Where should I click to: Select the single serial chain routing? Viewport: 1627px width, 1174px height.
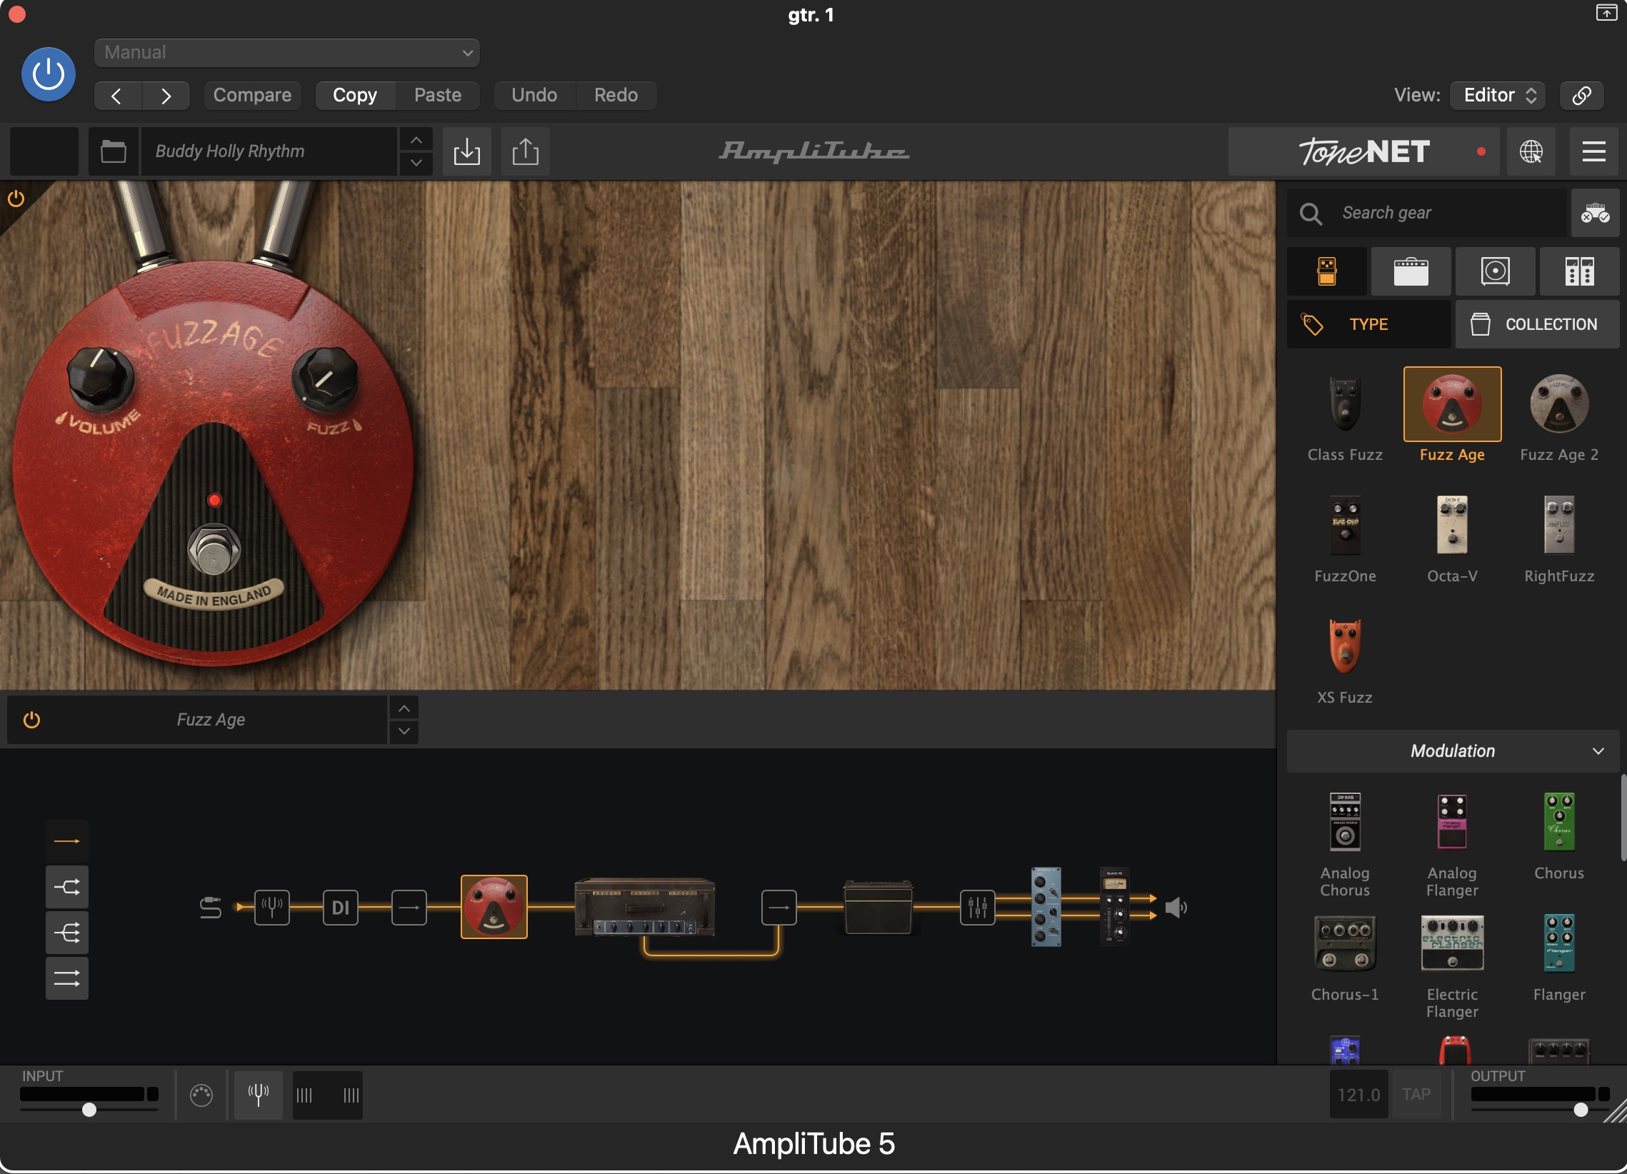(66, 841)
